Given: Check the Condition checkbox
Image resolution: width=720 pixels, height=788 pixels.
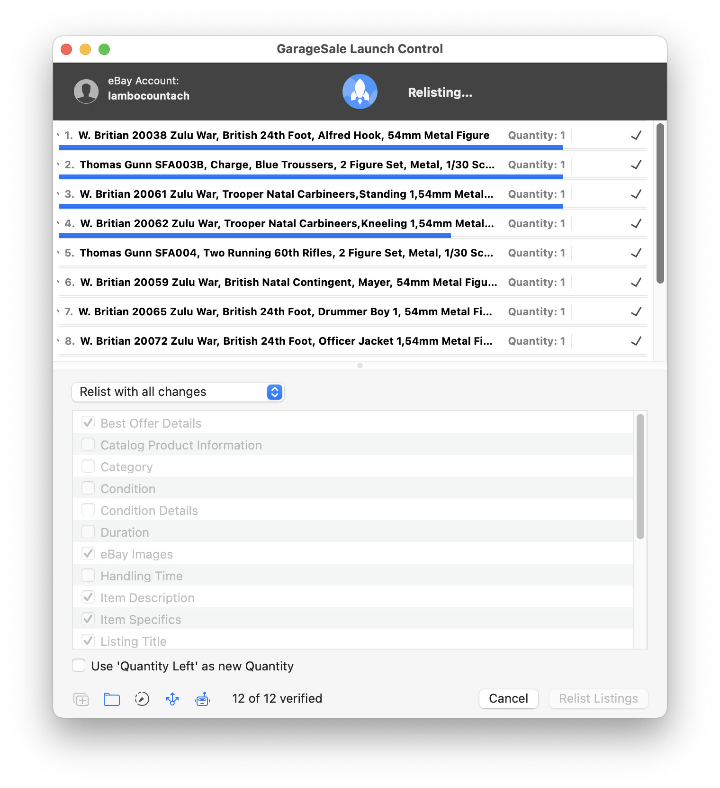Looking at the screenshot, I should 88,488.
